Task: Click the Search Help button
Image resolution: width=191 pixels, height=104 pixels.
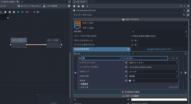Action: 50,6
